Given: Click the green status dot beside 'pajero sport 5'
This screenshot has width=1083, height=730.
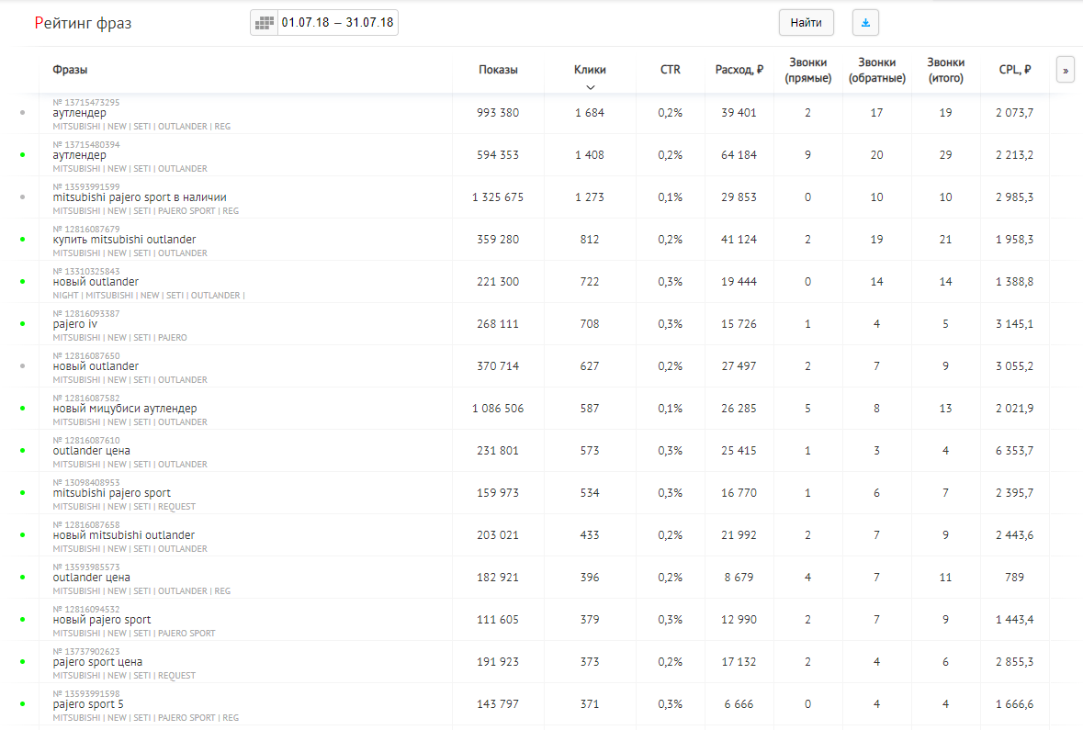Looking at the screenshot, I should point(22,704).
